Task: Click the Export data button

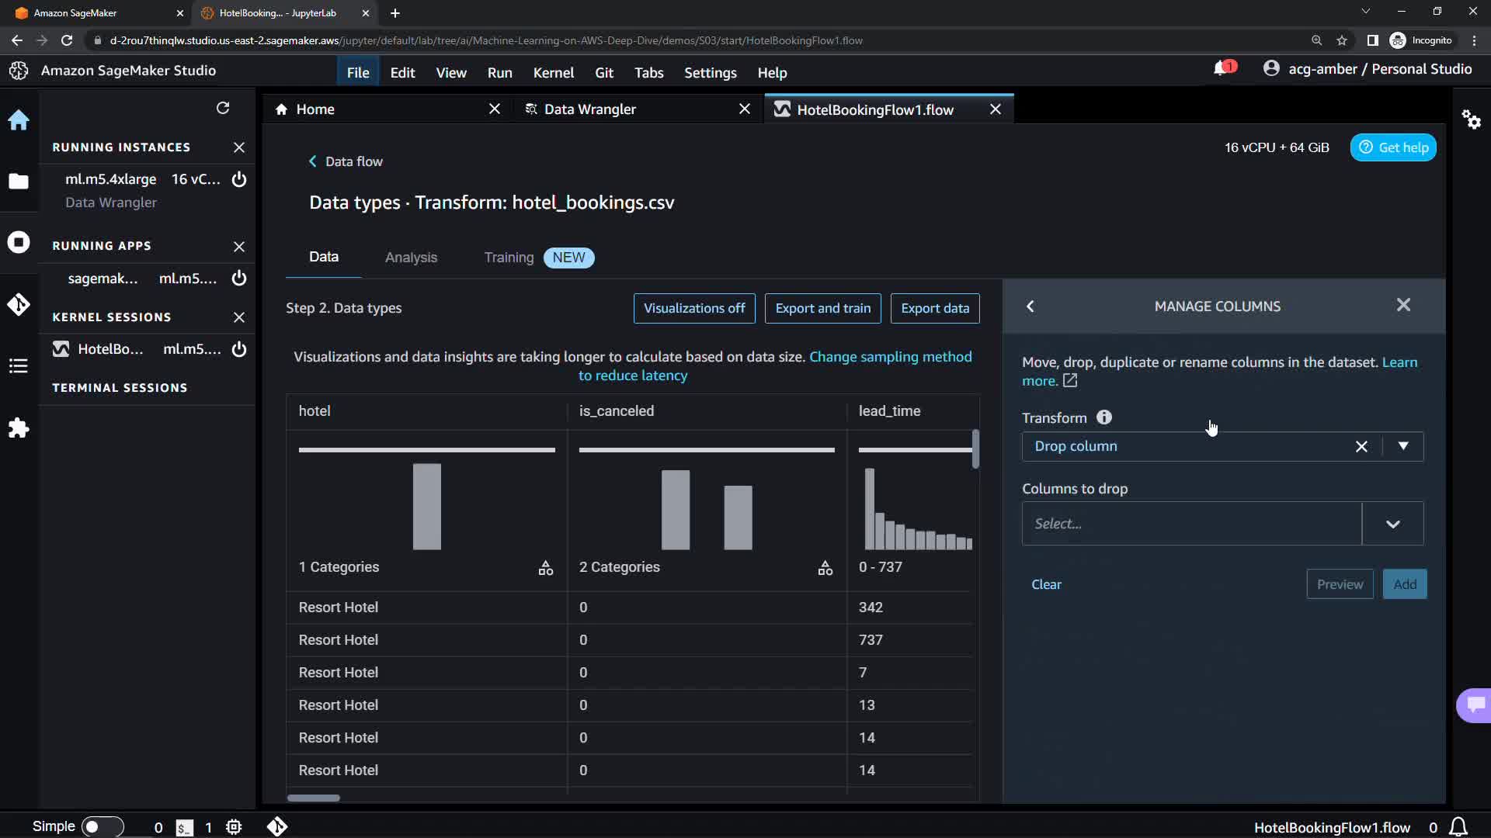Action: click(934, 308)
